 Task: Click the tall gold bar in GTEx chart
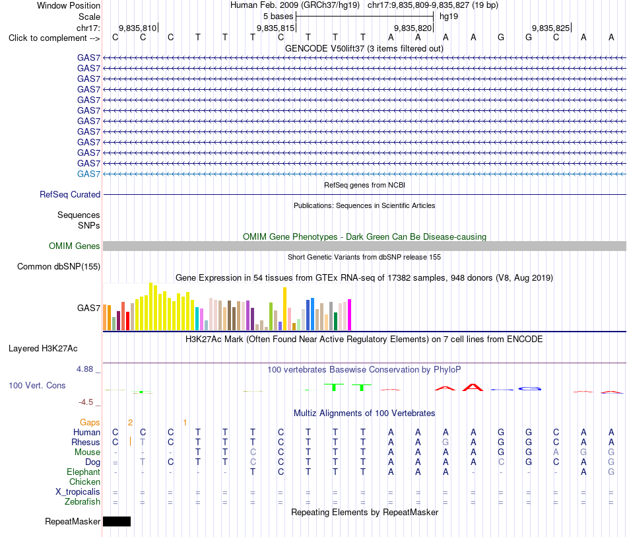tap(284, 309)
